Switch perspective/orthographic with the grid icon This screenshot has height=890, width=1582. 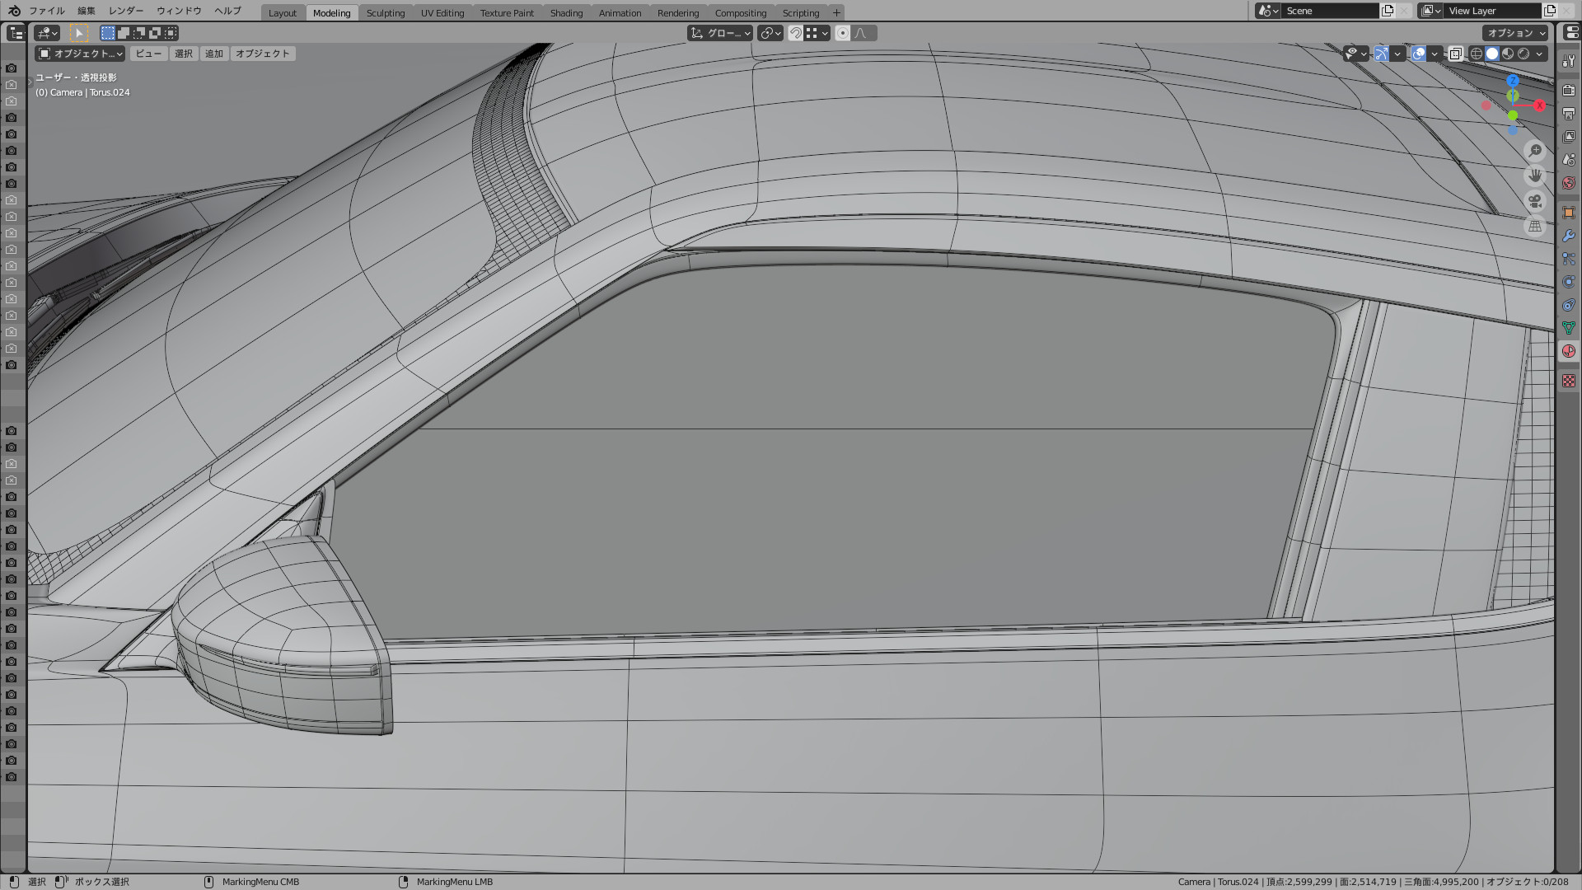1535,226
